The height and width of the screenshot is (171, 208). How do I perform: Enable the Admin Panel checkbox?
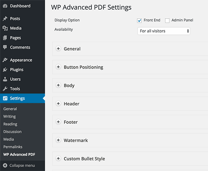coord(167,20)
